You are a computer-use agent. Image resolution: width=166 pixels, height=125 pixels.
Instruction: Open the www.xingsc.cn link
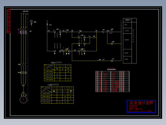pos(136,109)
